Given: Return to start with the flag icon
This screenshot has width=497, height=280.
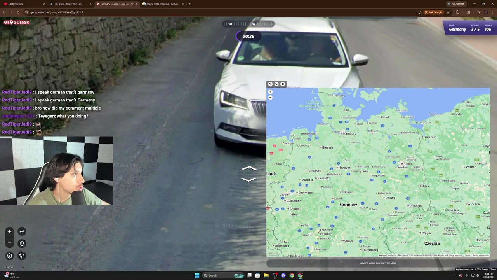Looking at the screenshot, I should [22, 255].
